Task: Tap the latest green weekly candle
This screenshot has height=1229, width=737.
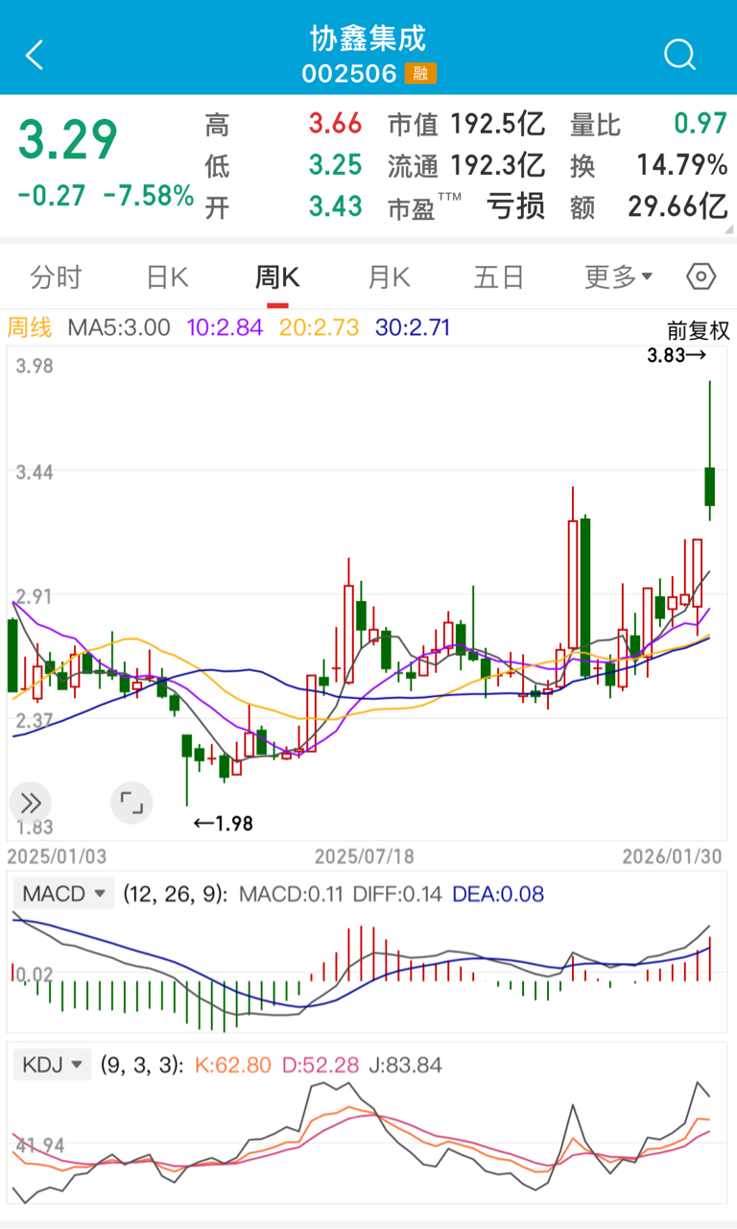Action: tap(710, 486)
